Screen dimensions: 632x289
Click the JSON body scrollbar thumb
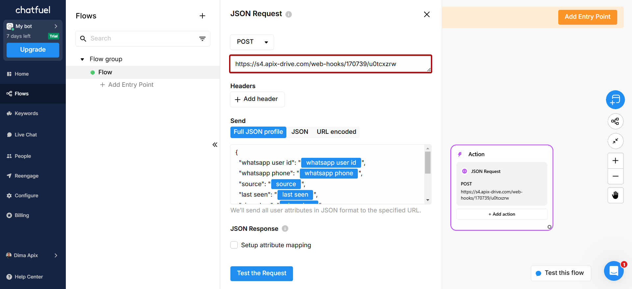coord(428,162)
